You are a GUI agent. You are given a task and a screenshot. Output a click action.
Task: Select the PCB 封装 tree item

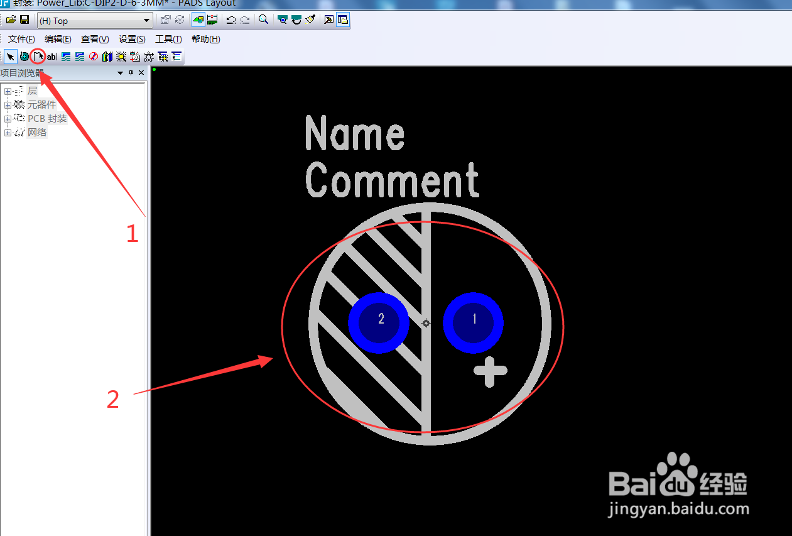[47, 119]
